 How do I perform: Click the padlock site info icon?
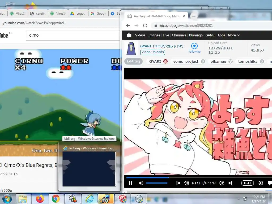coord(156,25)
